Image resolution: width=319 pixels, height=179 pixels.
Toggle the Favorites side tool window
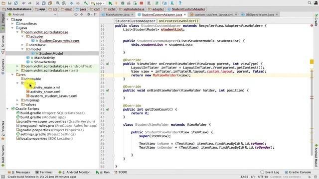click(3, 130)
